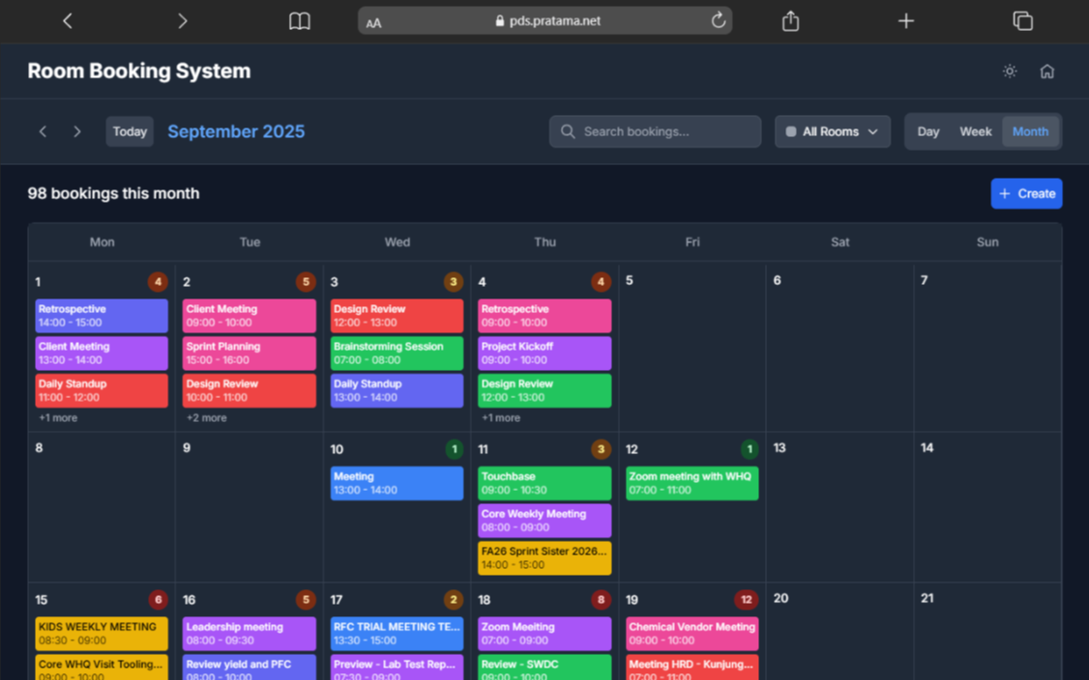The image size is (1089, 680).
Task: Expand the All Rooms dropdown
Action: tap(832, 131)
